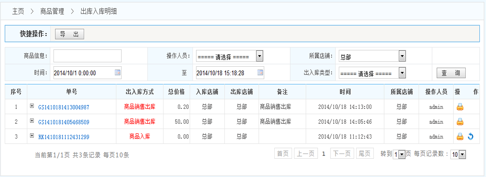Open the 转到 page number dropdown
Screen dimensions: 486x177
[399, 154]
